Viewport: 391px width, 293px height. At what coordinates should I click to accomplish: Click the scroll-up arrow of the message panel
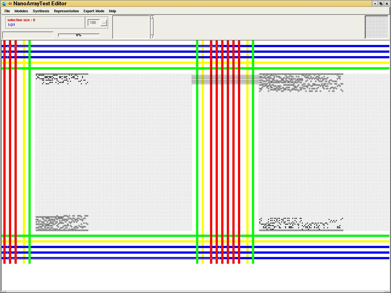[152, 18]
